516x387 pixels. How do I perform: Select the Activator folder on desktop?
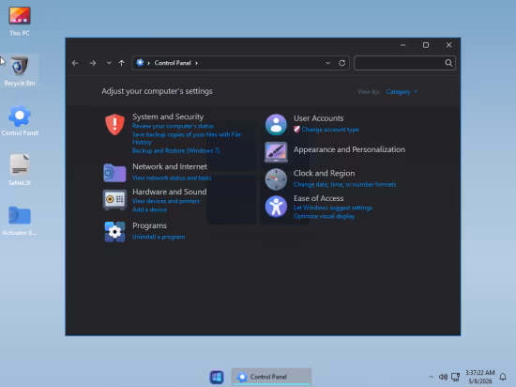click(20, 221)
